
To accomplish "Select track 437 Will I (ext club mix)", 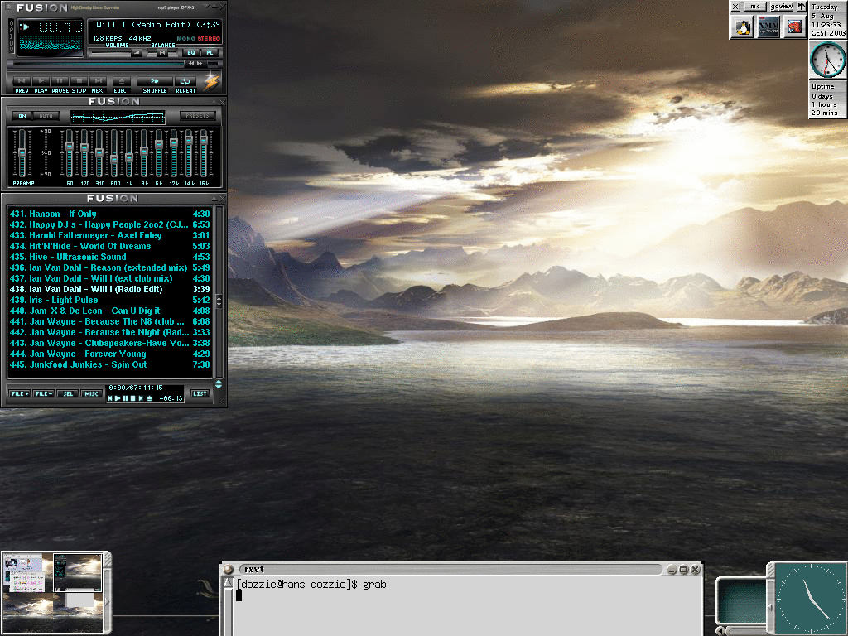I will 110,278.
